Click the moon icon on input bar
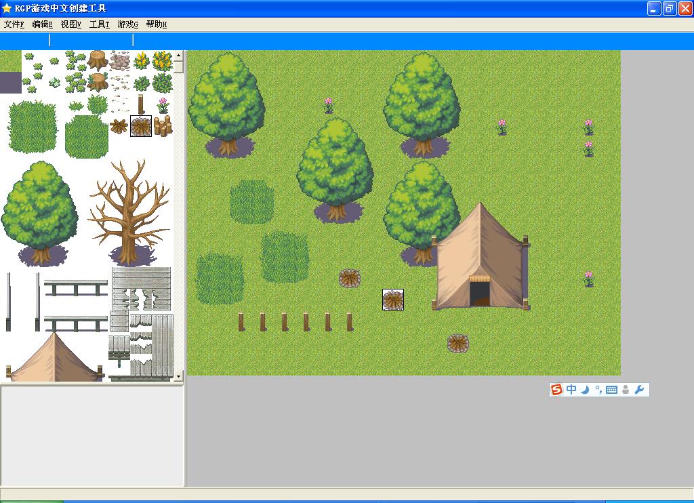Screen dimensions: 694x503 click(x=585, y=390)
